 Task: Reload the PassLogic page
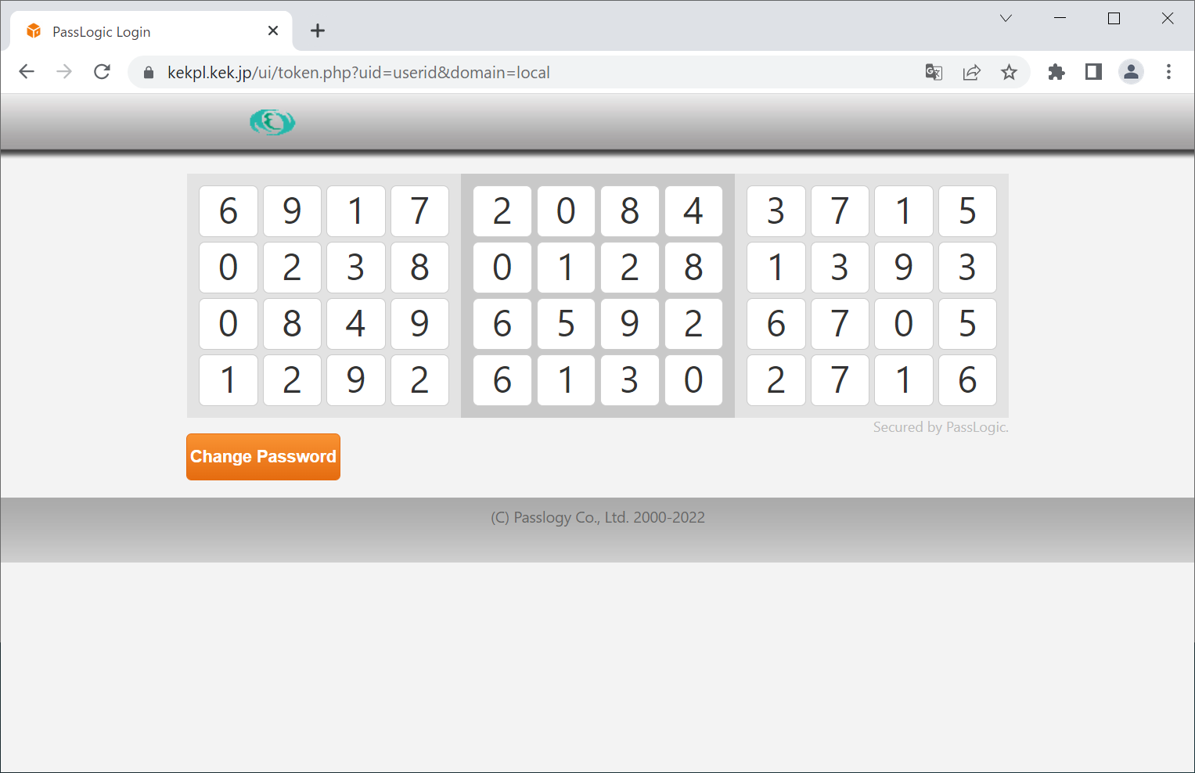click(102, 72)
